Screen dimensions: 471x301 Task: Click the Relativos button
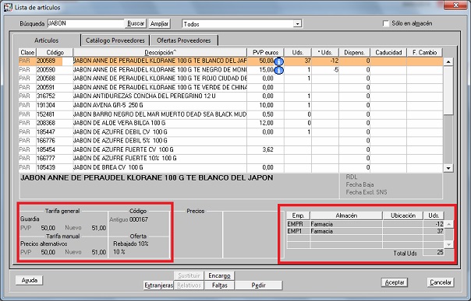pyautogui.click(x=189, y=285)
